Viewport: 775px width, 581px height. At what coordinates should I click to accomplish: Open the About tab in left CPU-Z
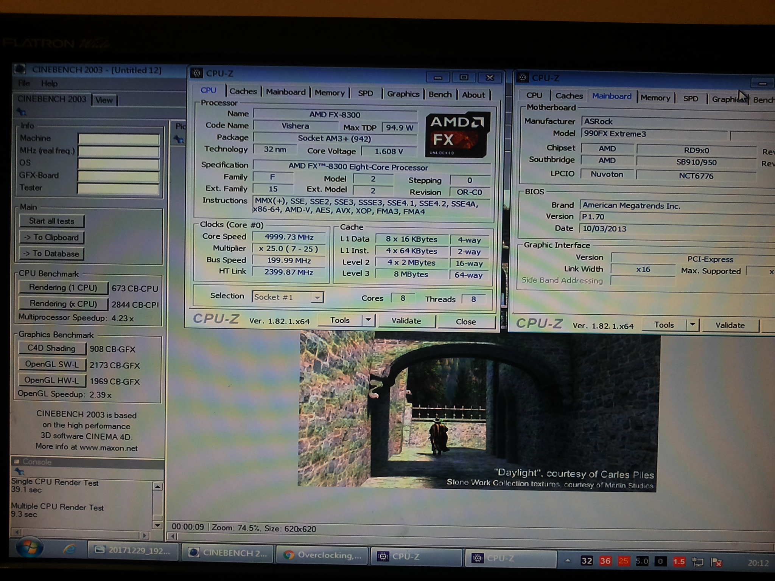pos(473,95)
